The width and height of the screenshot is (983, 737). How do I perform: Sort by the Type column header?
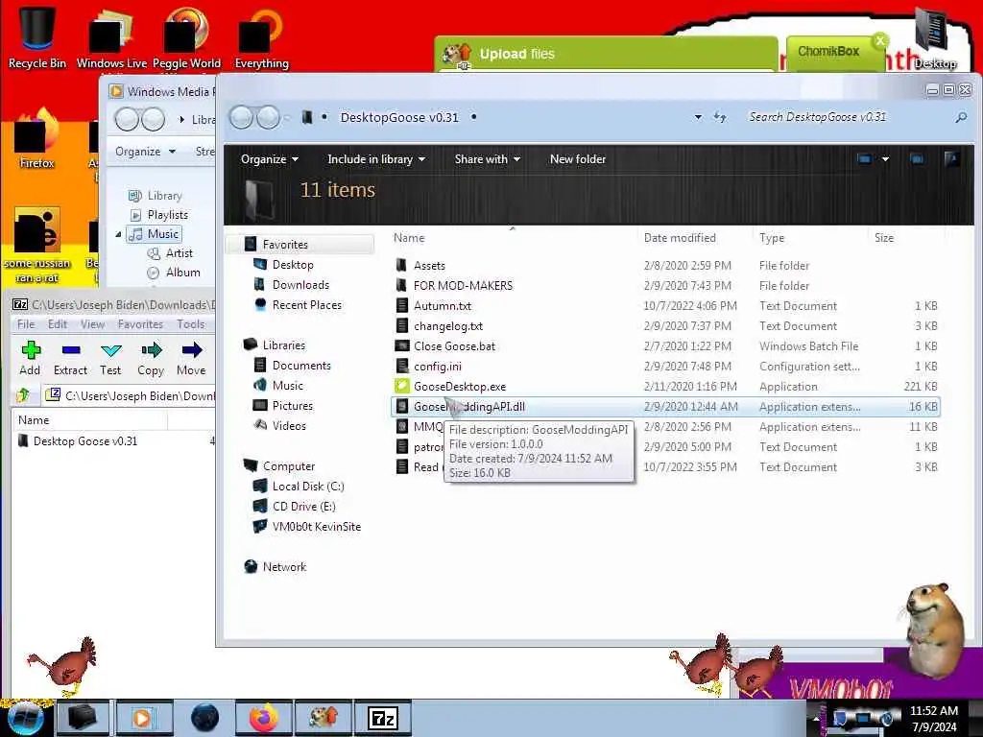tap(771, 238)
